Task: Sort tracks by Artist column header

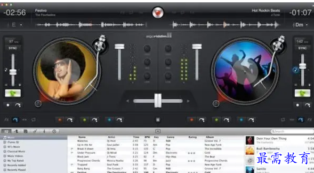Action: 112,137
